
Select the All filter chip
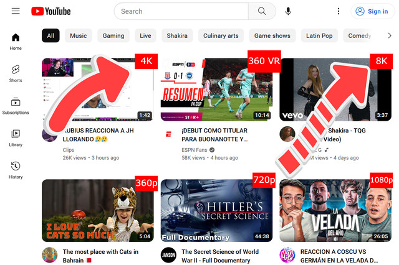(50, 35)
